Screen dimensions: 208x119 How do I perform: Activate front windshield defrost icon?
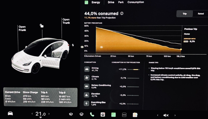(71, 114)
